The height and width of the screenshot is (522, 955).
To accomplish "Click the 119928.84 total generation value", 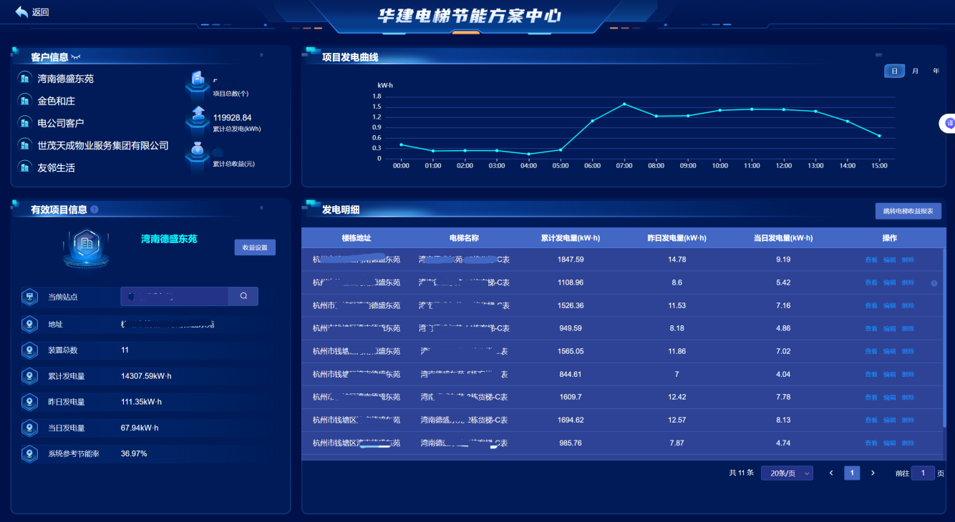I will pos(232,117).
